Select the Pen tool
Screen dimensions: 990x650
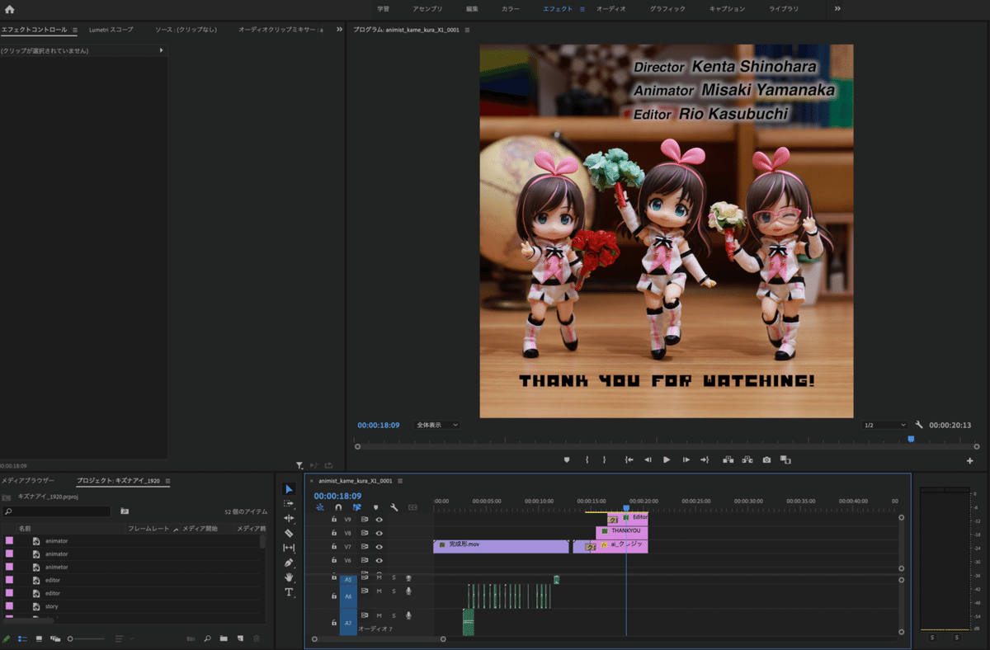(x=289, y=563)
